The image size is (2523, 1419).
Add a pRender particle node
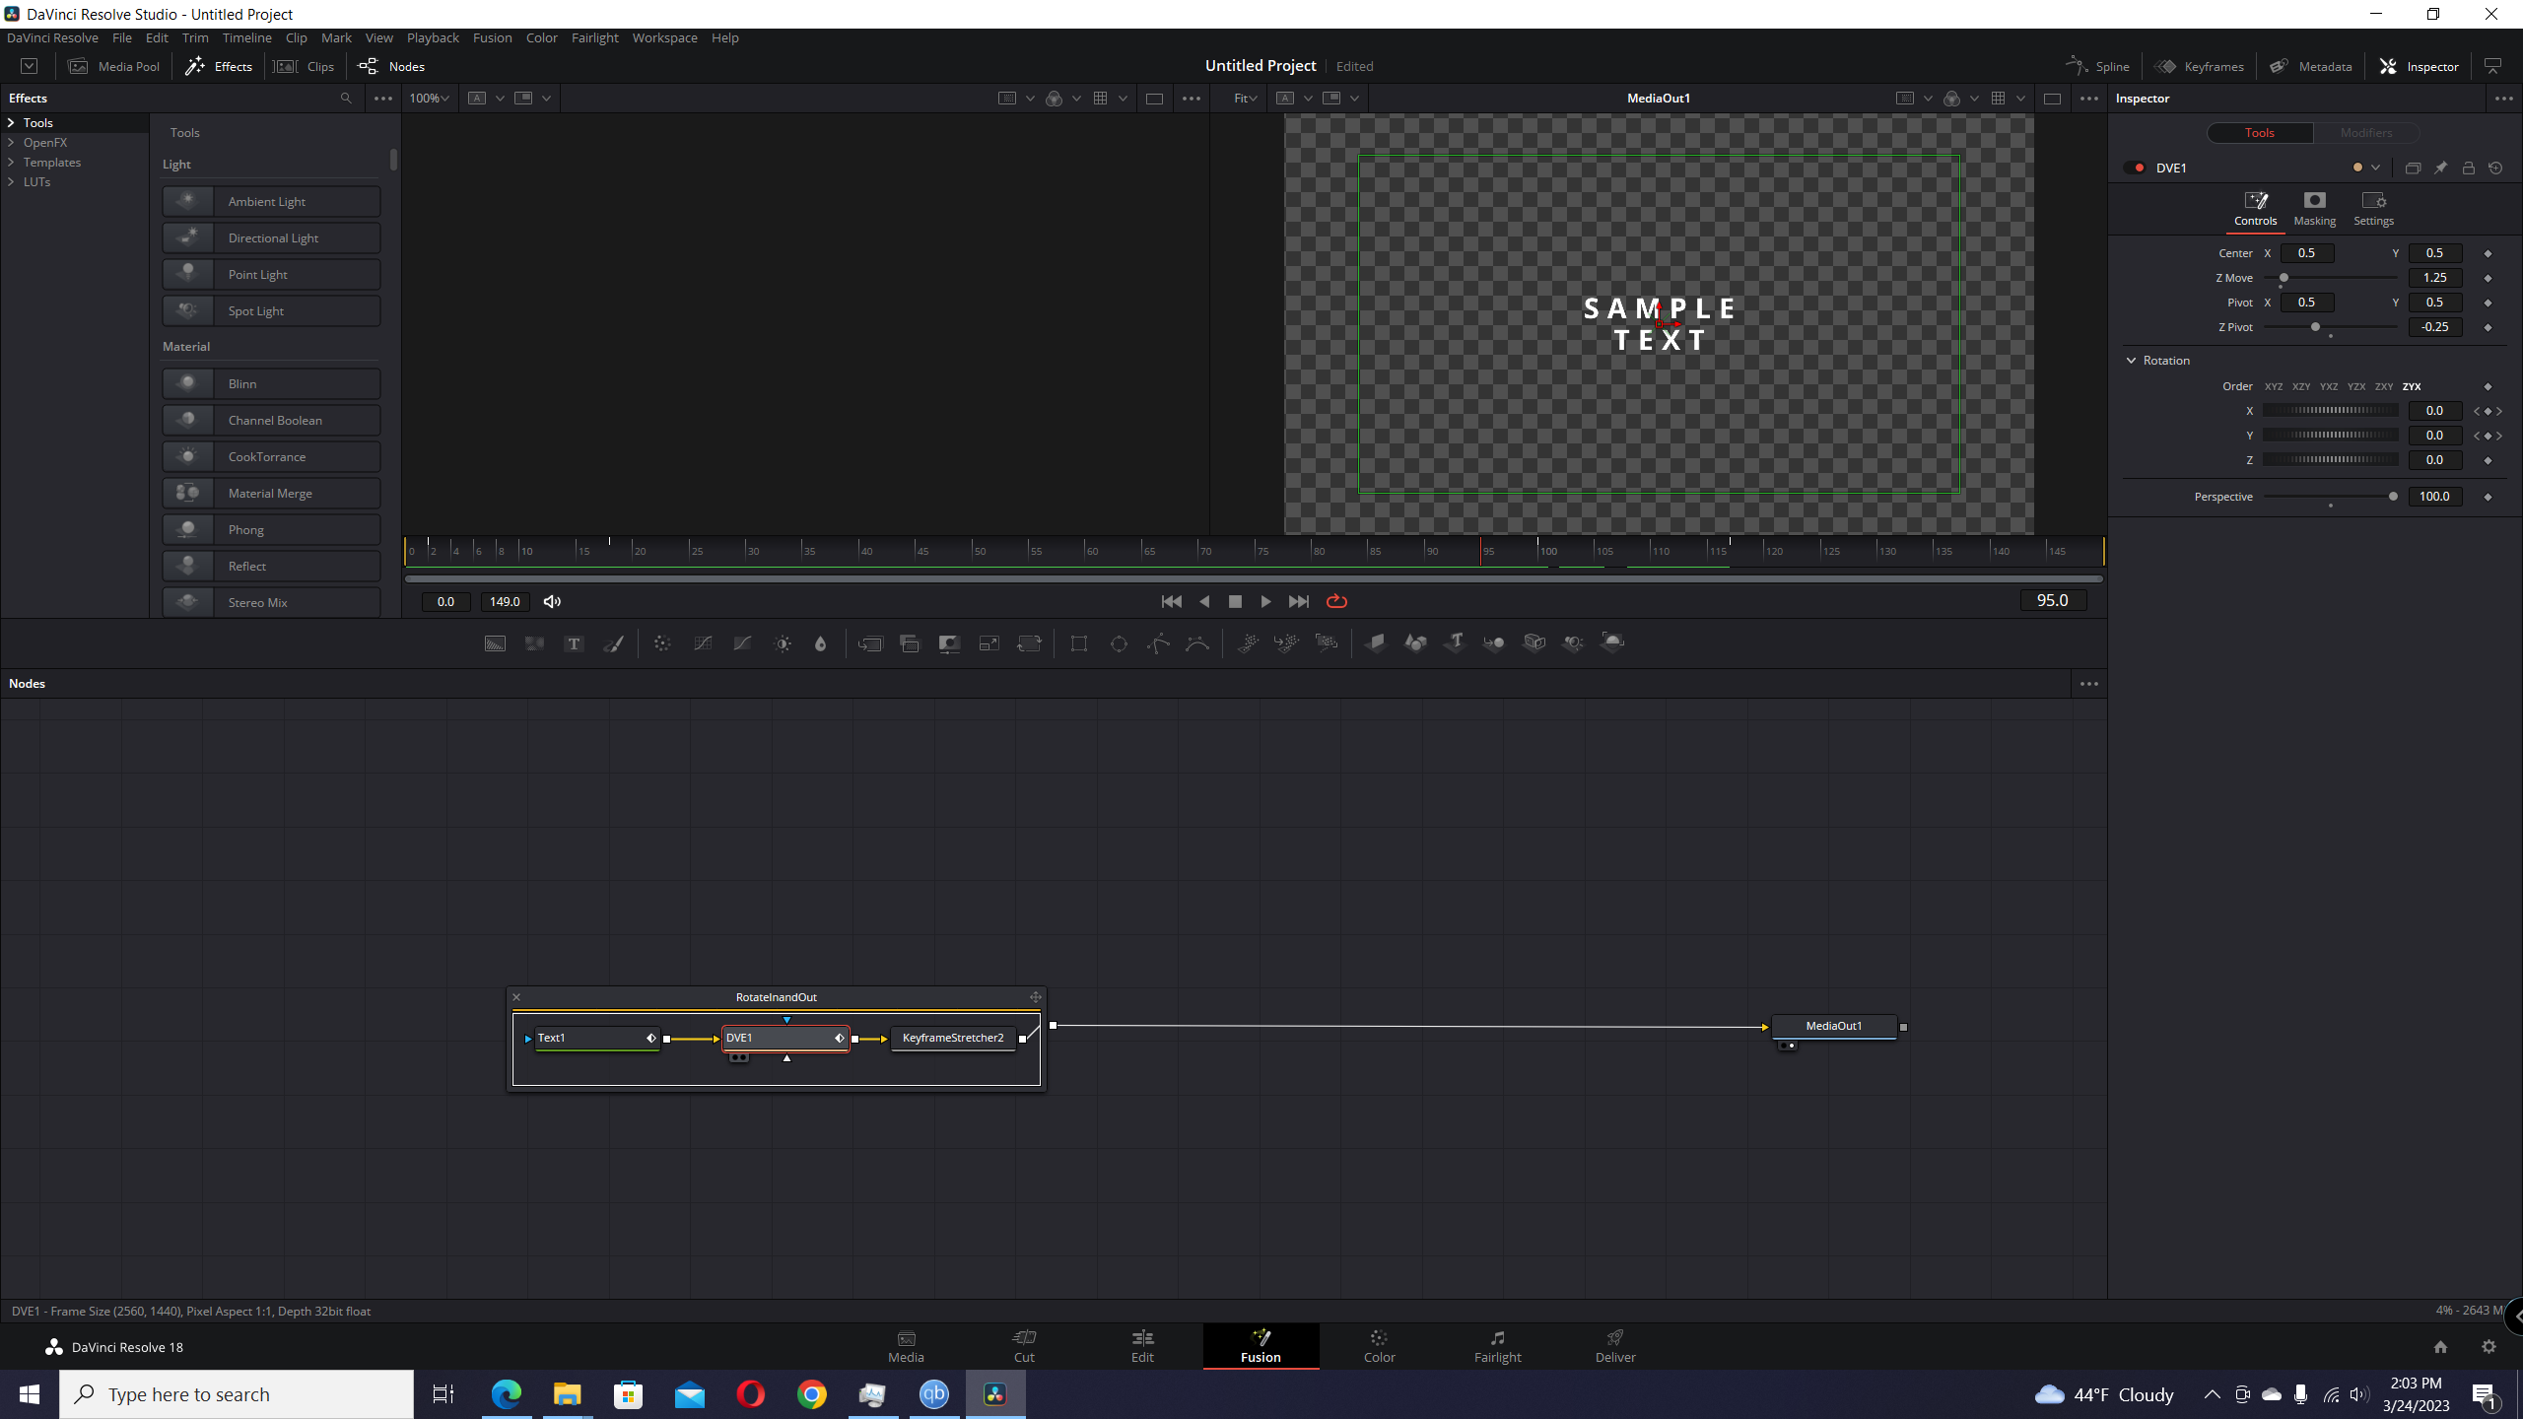1327,643
